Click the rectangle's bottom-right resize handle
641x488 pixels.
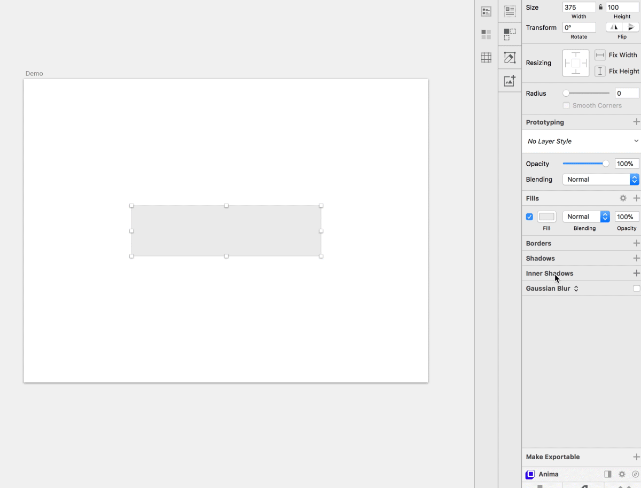[x=321, y=256]
